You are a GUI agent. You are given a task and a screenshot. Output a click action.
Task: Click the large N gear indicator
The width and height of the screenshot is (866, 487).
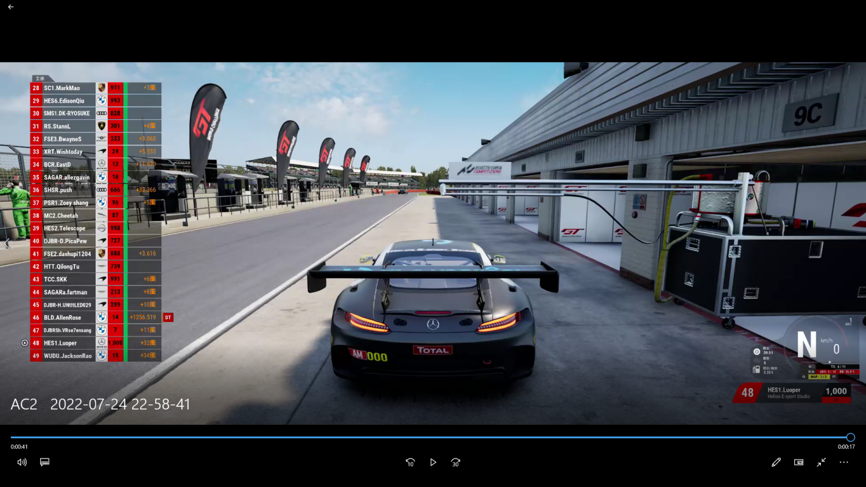pos(806,345)
